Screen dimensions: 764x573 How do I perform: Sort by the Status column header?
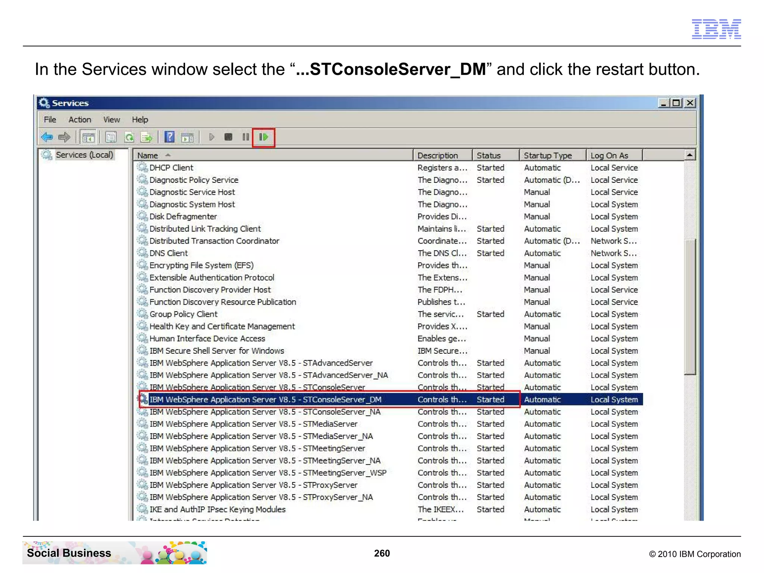[496, 156]
